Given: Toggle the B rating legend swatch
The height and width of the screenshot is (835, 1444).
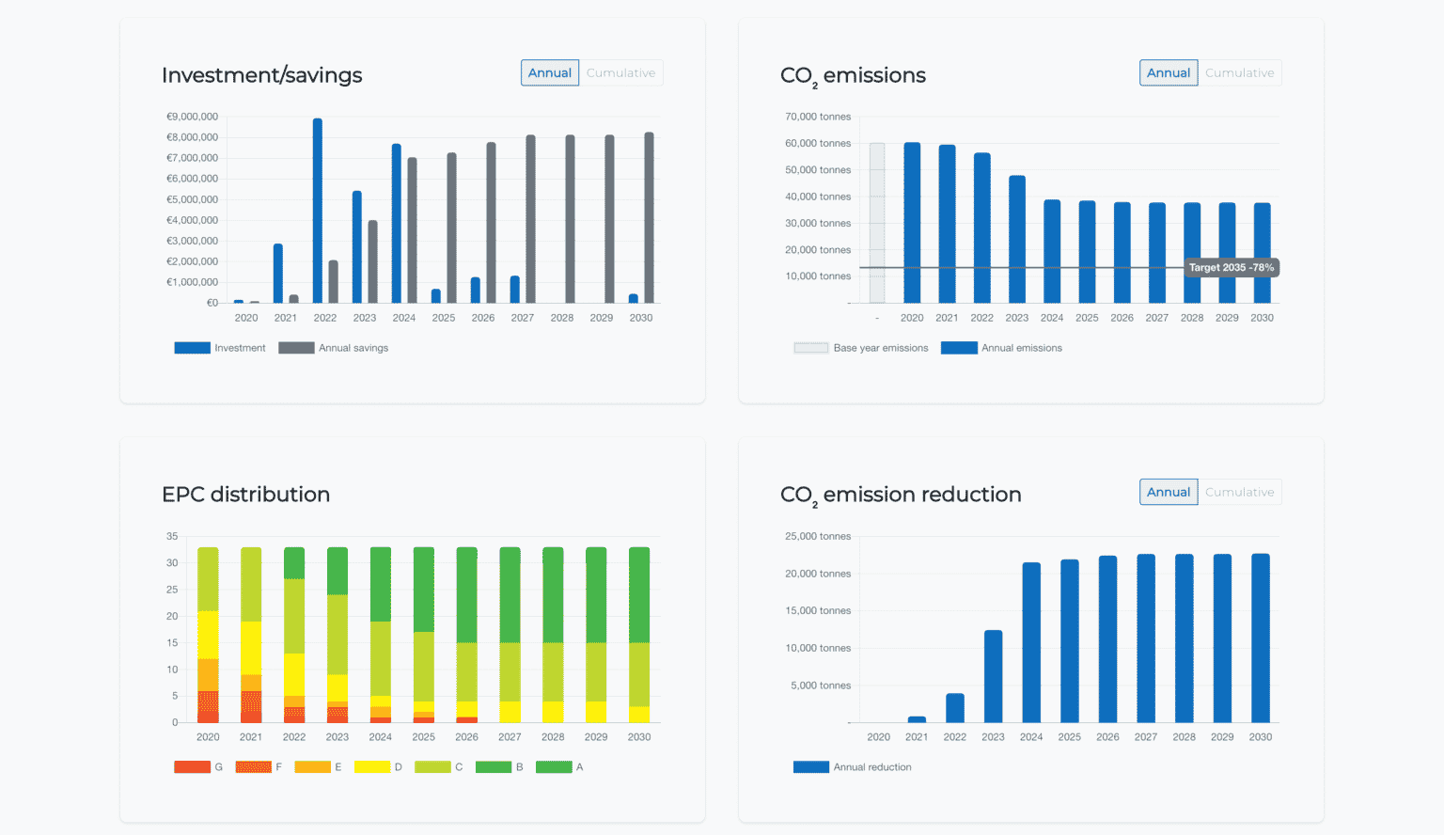Looking at the screenshot, I should (x=494, y=767).
